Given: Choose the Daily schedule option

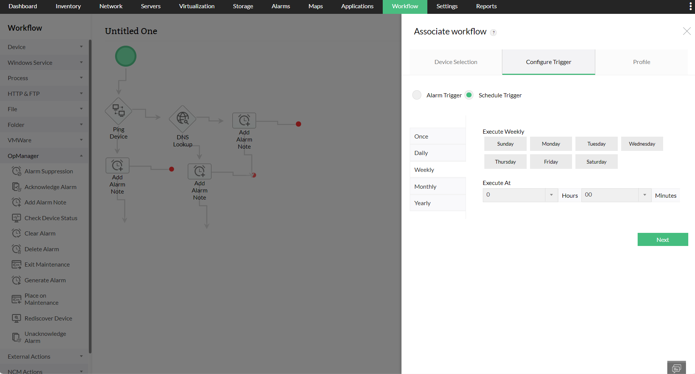Looking at the screenshot, I should click(437, 153).
